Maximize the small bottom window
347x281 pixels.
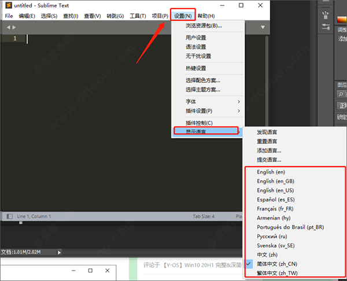point(90,271)
